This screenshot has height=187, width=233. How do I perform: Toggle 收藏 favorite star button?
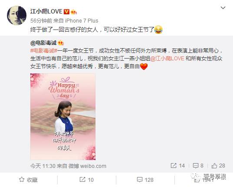[x=28, y=180]
